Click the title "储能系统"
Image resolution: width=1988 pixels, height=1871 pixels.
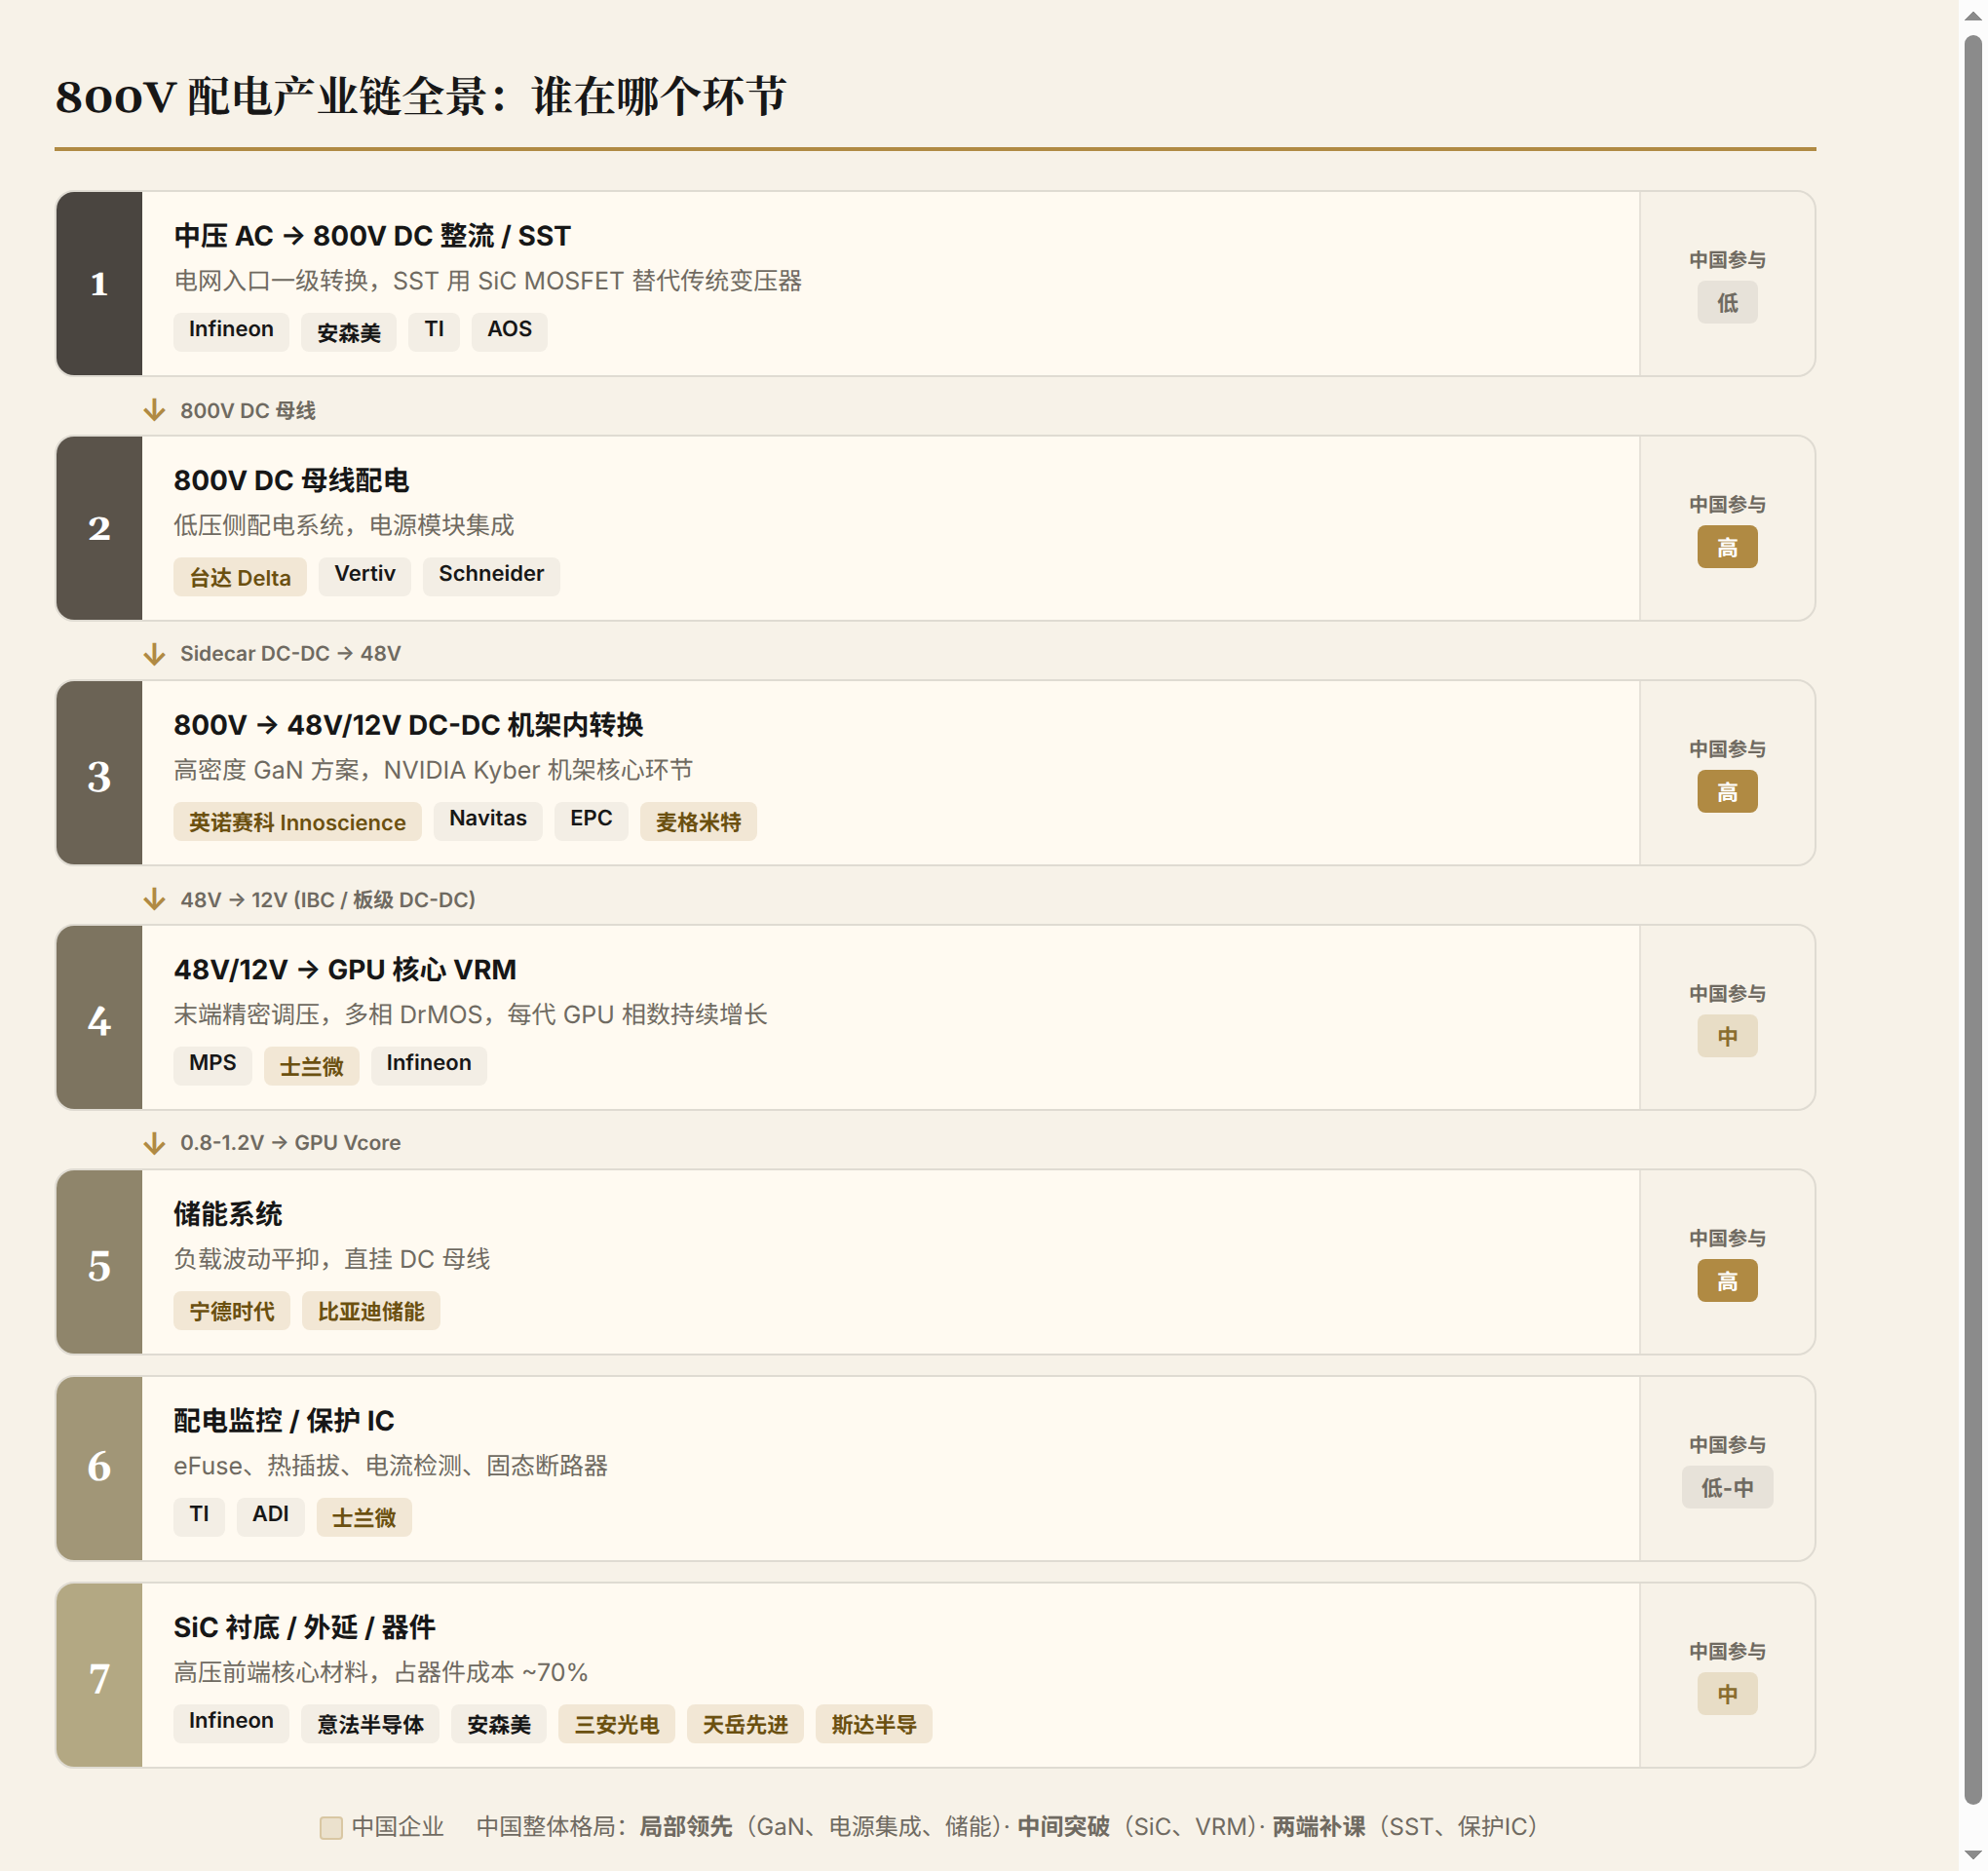228,1214
